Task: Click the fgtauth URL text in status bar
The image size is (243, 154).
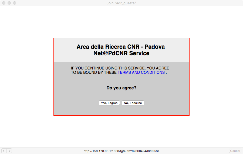Action: tap(122, 151)
